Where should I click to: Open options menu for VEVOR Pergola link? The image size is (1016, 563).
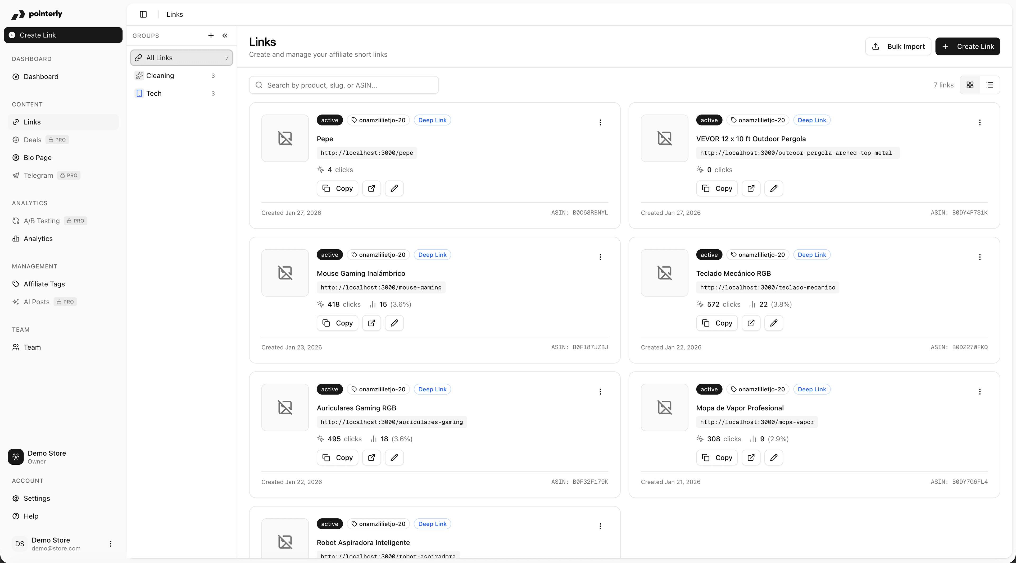point(980,123)
